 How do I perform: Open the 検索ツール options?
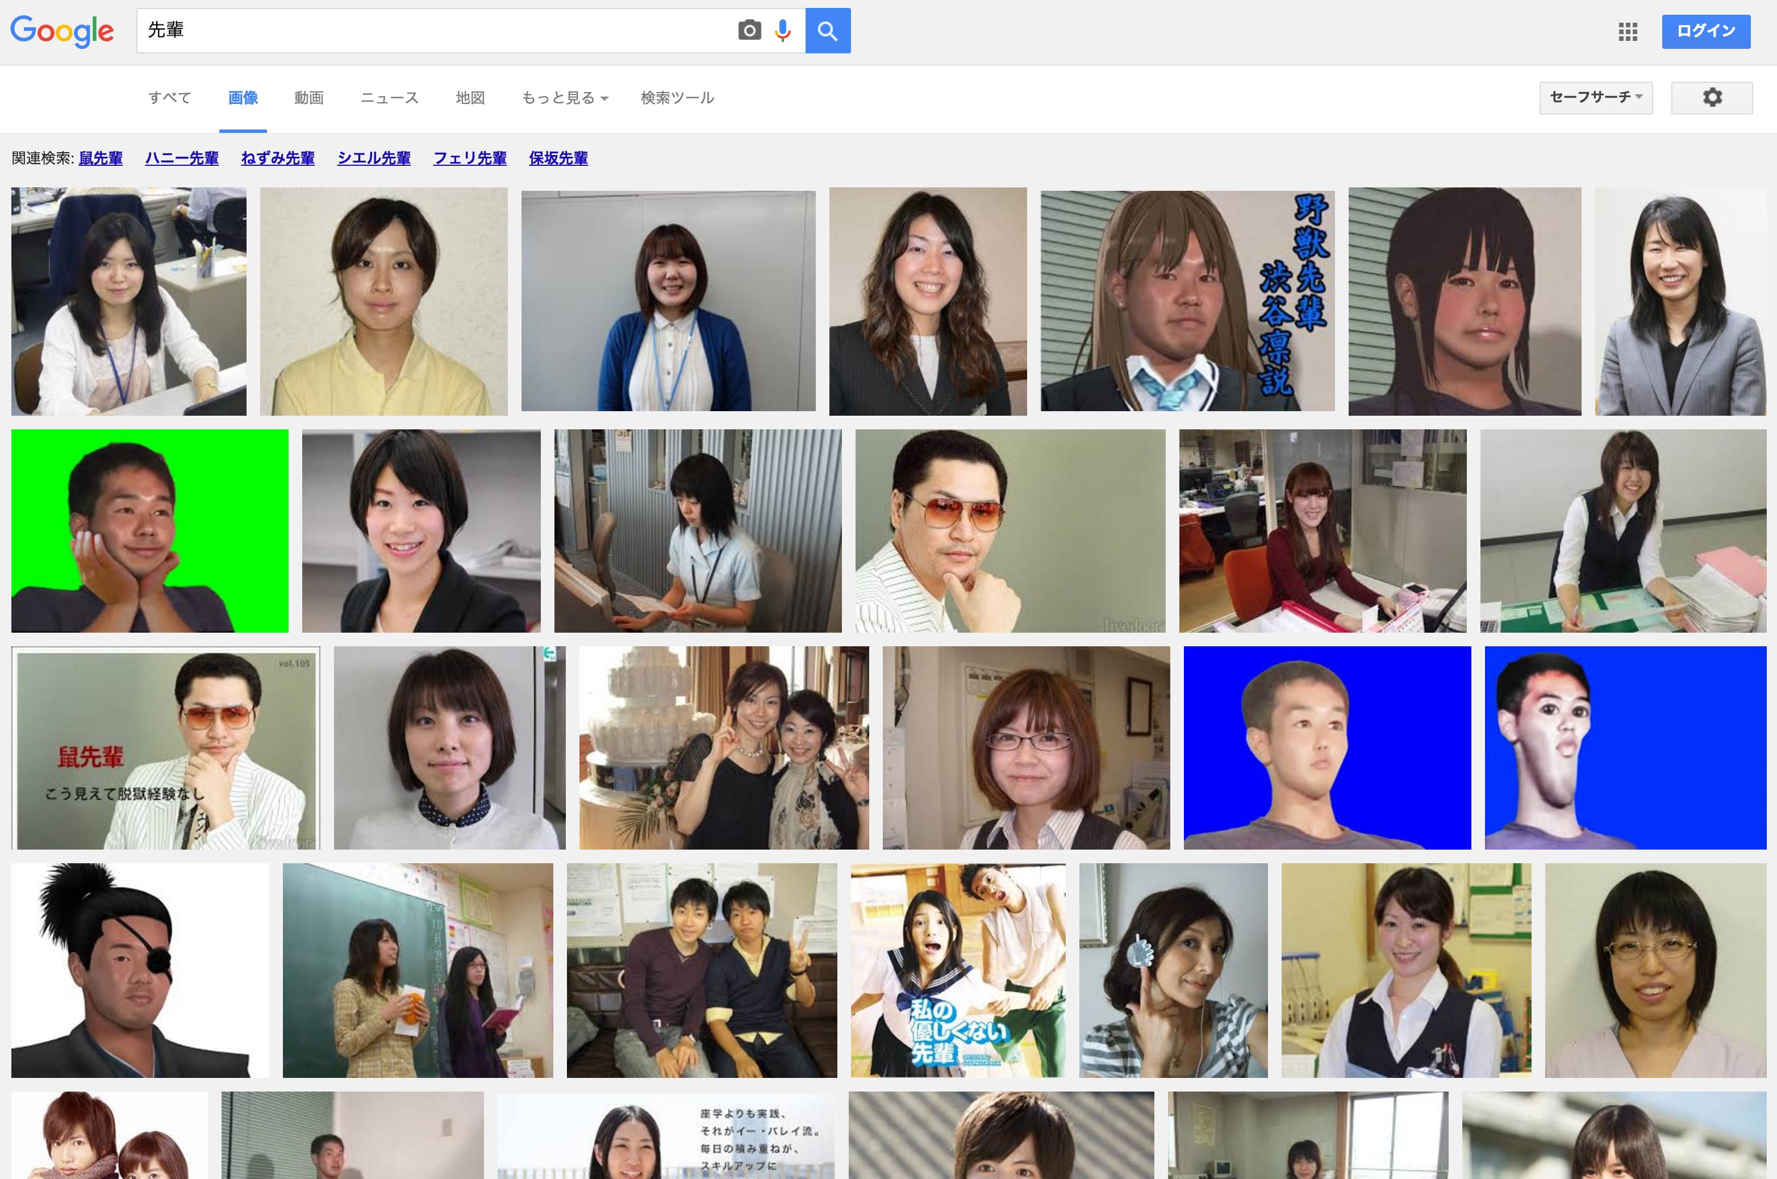click(677, 98)
